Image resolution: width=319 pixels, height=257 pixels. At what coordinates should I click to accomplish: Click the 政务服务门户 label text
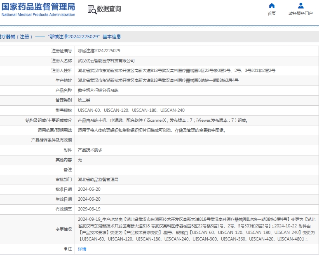coord(301,14)
